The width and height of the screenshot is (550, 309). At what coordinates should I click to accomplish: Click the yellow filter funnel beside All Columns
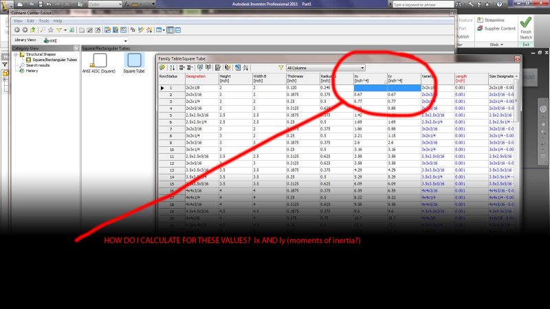pos(281,67)
